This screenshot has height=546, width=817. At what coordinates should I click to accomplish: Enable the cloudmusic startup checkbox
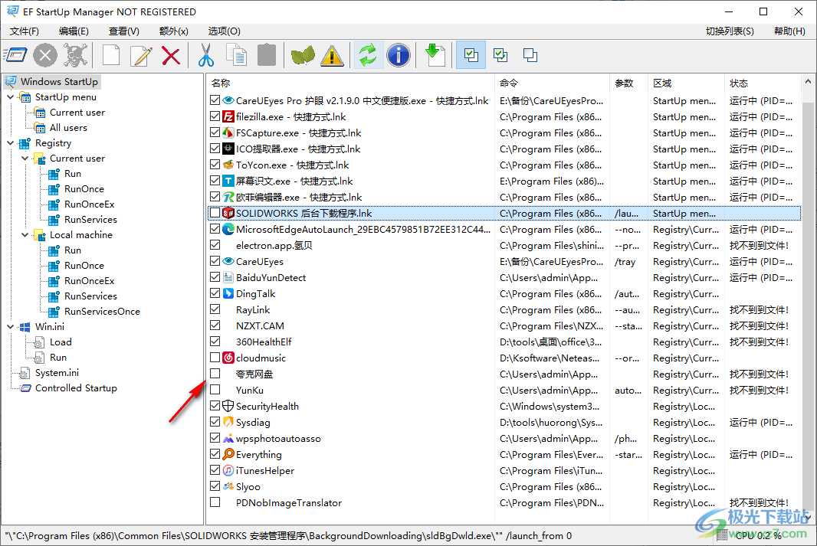click(x=215, y=357)
